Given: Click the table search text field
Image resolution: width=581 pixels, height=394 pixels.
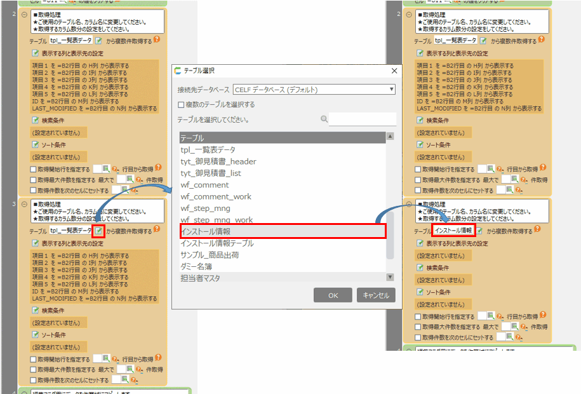Looking at the screenshot, I should [x=363, y=119].
